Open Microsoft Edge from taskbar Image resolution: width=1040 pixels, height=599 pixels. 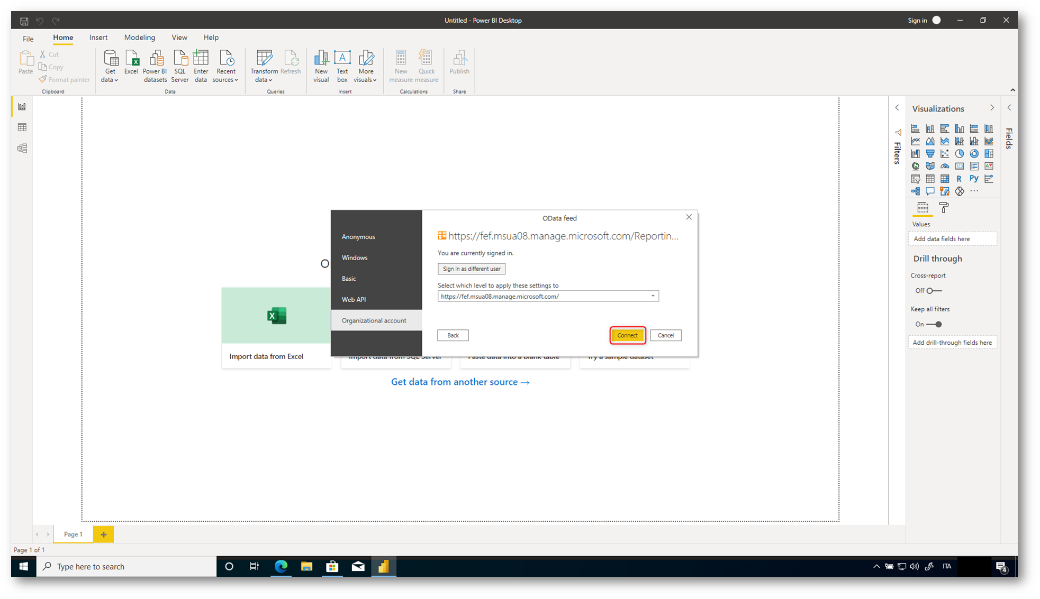coord(281,566)
